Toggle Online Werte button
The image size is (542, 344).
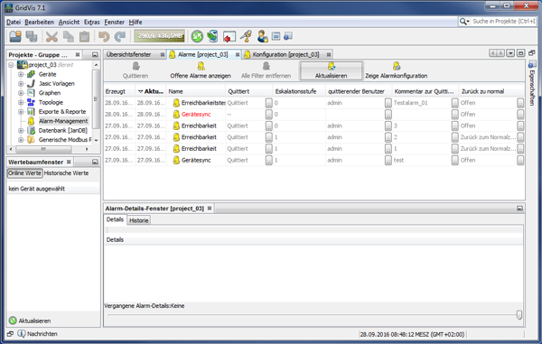click(x=25, y=173)
